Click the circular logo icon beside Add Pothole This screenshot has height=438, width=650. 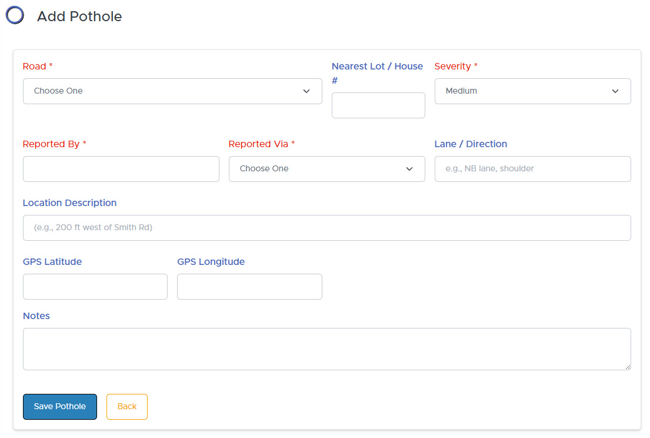click(x=15, y=15)
